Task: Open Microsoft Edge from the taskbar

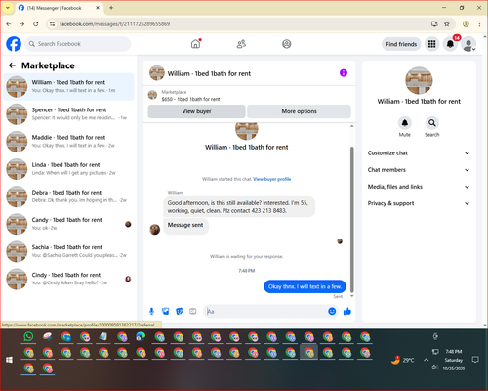Action: click(x=141, y=336)
